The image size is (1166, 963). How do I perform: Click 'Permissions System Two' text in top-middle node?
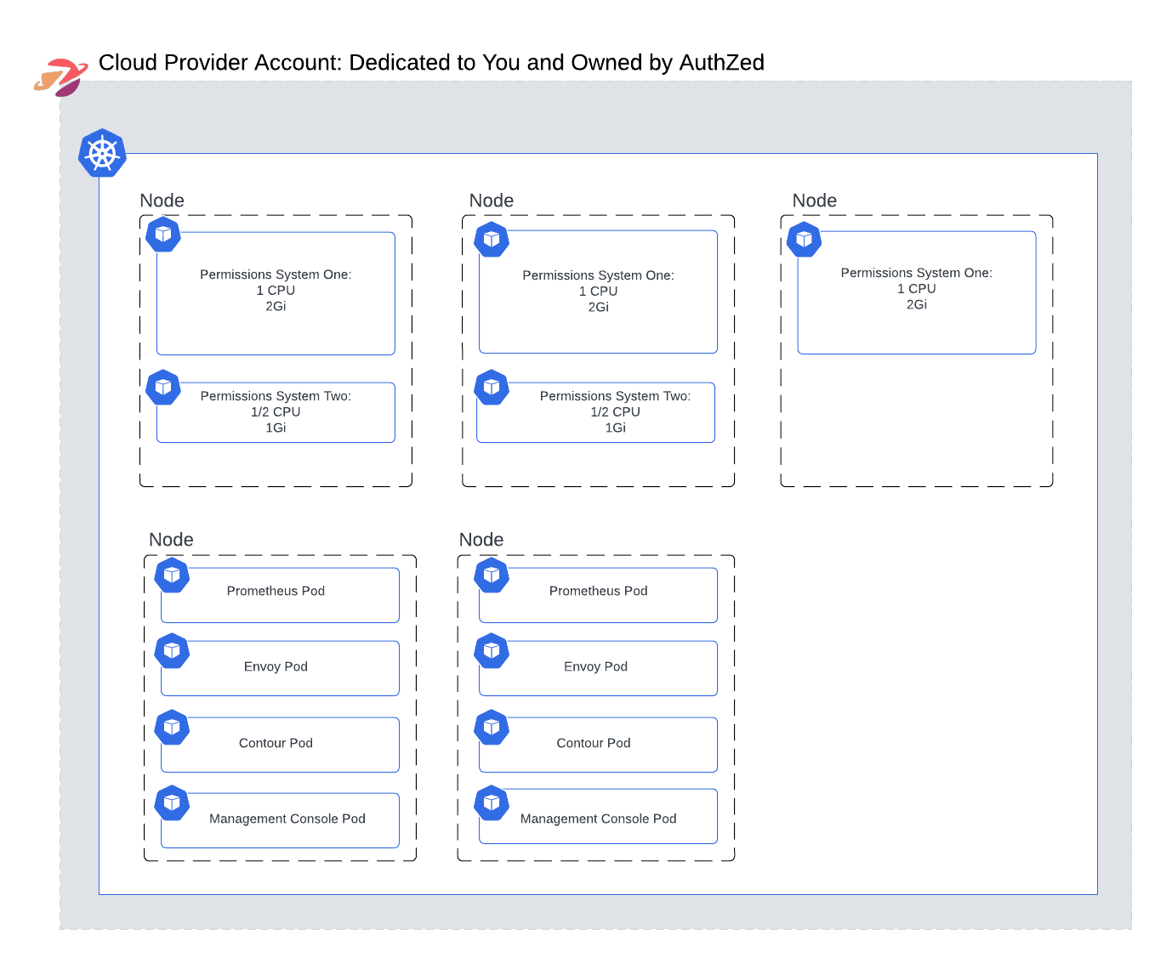(615, 396)
